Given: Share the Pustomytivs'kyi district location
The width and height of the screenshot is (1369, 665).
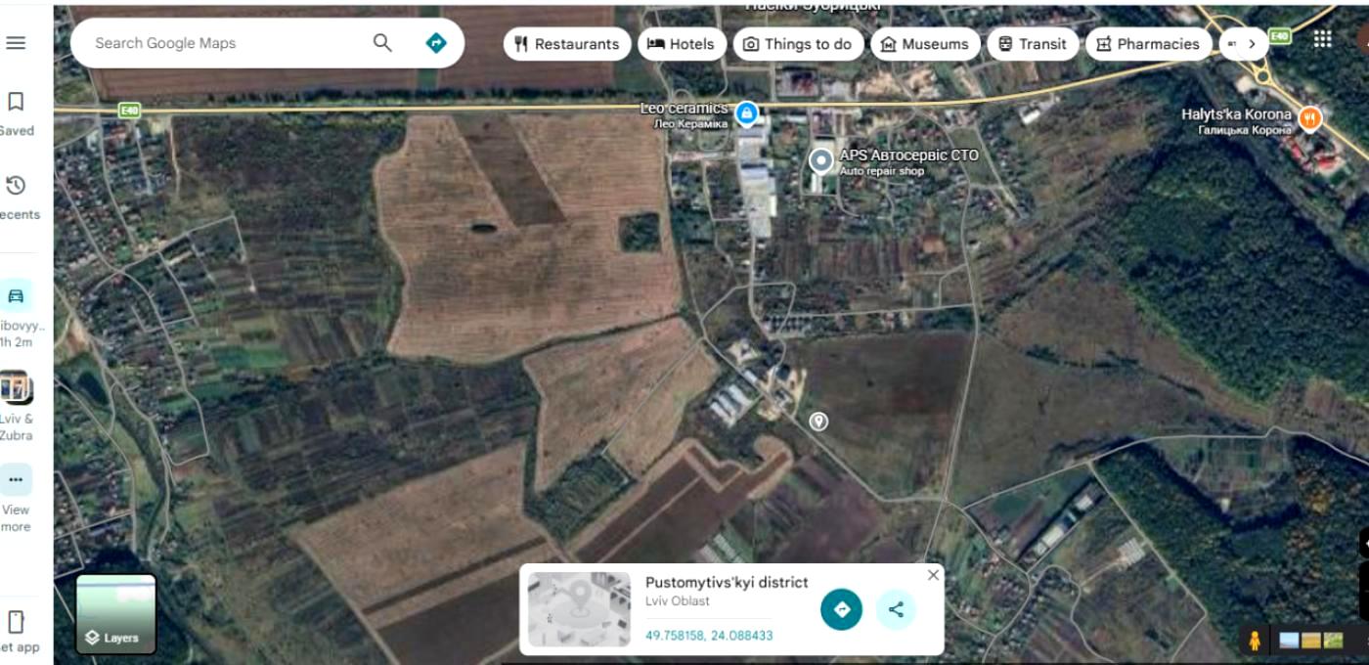Looking at the screenshot, I should (x=896, y=609).
